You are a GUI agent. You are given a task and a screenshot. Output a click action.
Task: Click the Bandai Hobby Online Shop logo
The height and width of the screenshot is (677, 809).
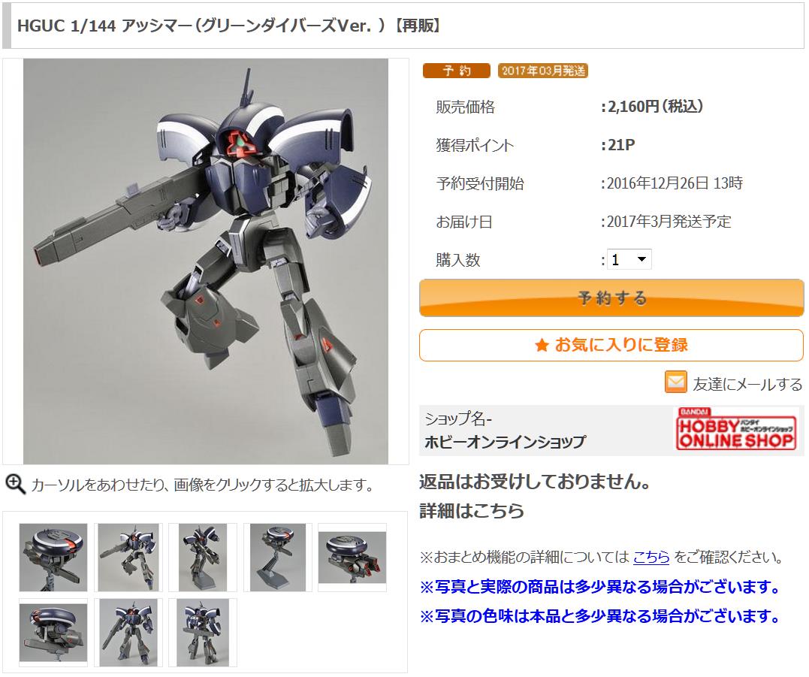point(736,428)
